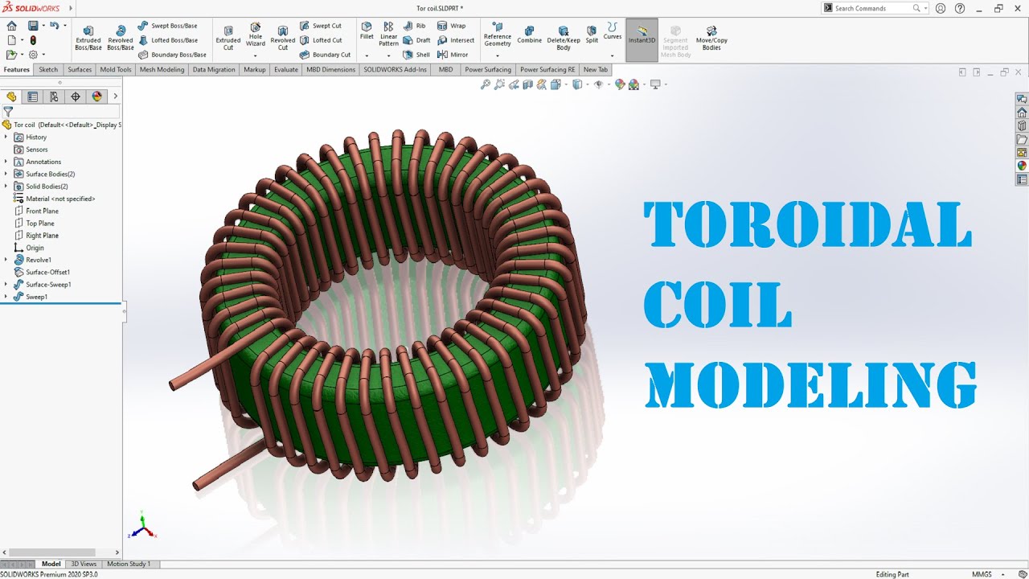Open the SOLIDWORKS Add-Ins tab
Viewport: 1029px width, 579px height.
click(396, 70)
